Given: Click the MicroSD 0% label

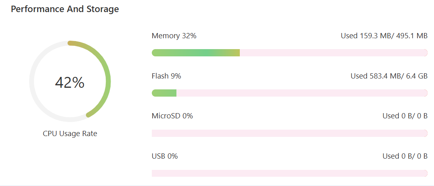Looking at the screenshot, I should point(172,116).
